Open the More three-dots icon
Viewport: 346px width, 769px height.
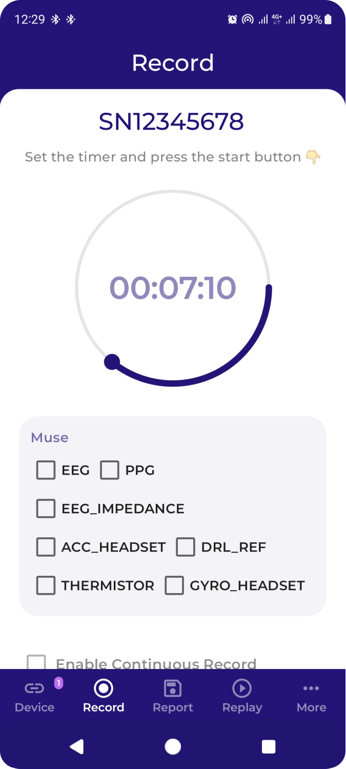click(x=311, y=688)
